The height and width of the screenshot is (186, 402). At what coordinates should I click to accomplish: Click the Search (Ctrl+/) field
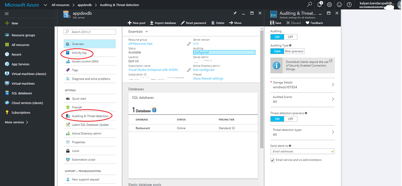pos(90,32)
